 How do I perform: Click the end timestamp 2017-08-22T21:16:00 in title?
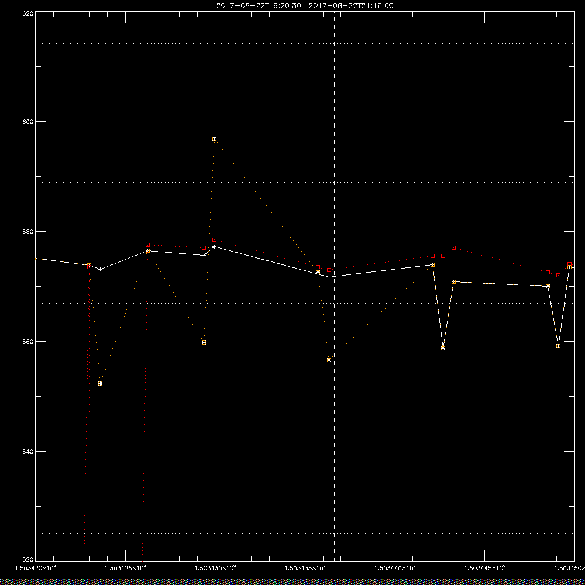[351, 6]
